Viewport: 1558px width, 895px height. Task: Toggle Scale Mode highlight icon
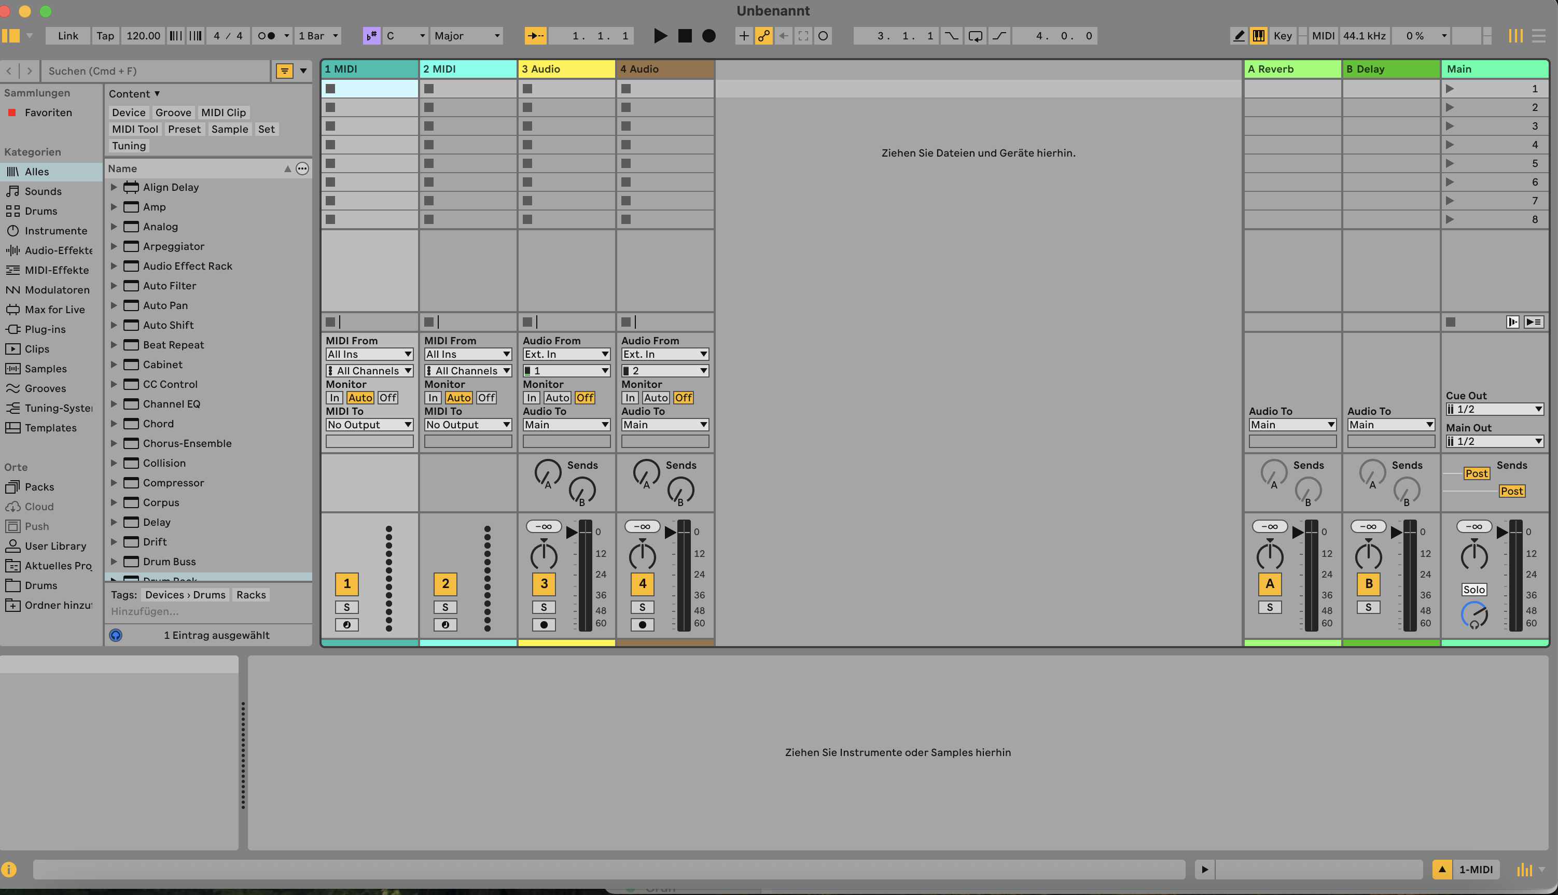point(371,36)
